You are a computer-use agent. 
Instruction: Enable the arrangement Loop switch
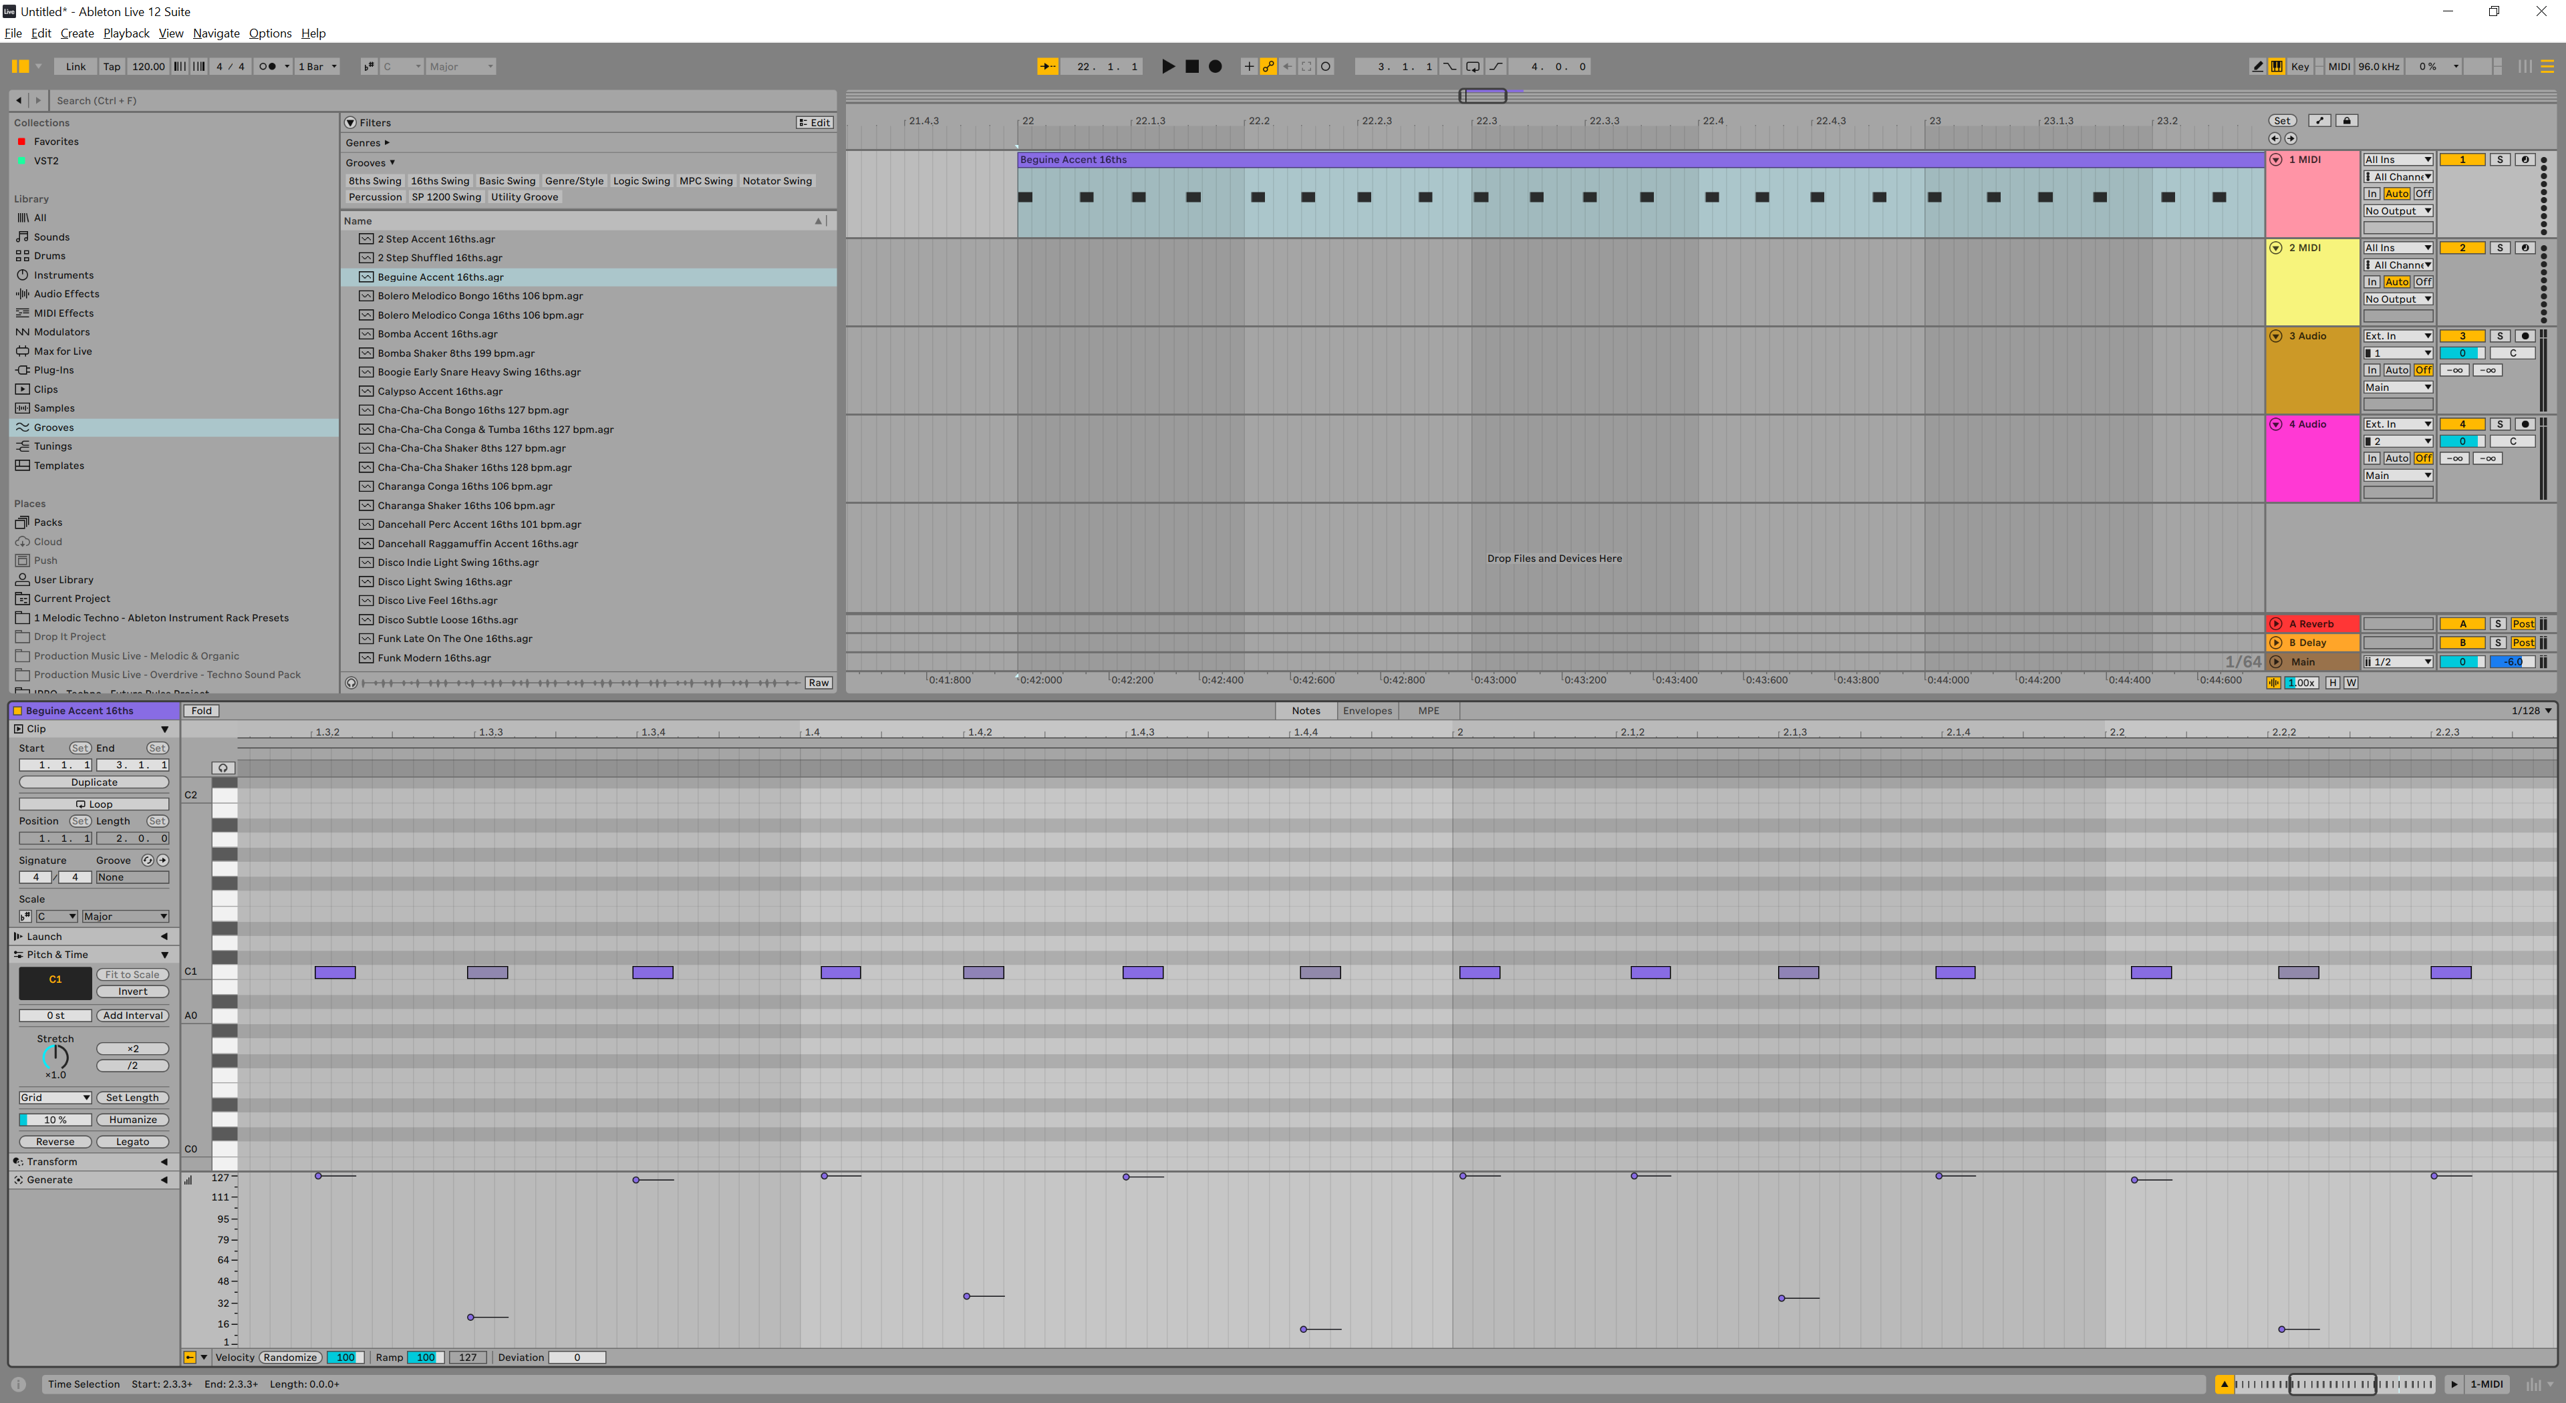pyautogui.click(x=1472, y=67)
